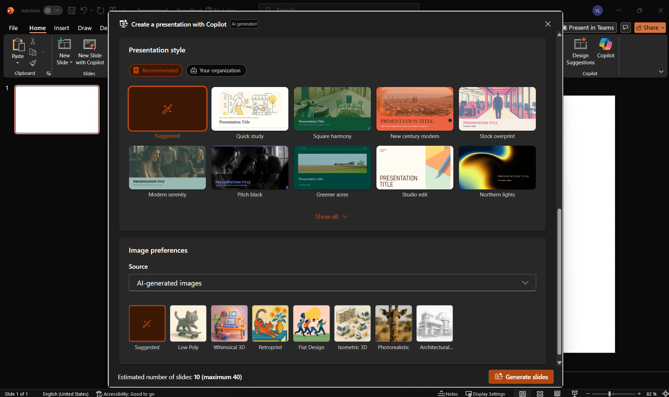Click New Slide with Copilot
Viewport: 669px width, 397px height.
(90, 51)
